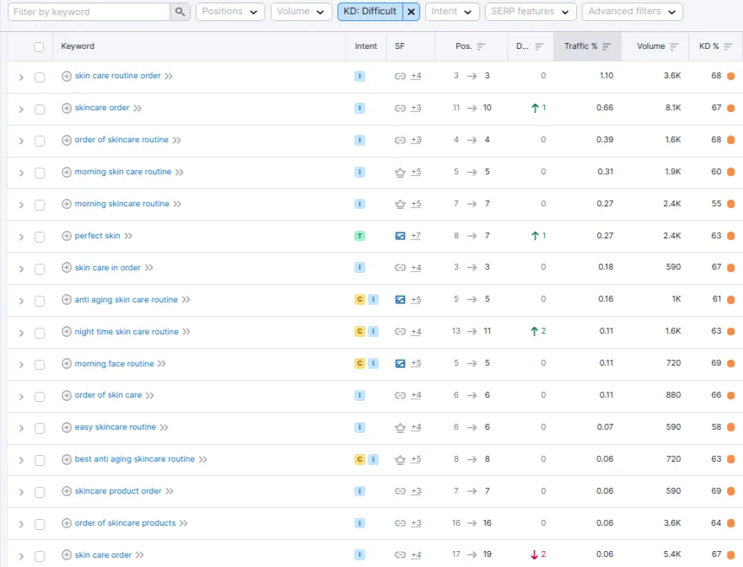
Task: Click the orange KD indicator for 'easy skincare routine'
Action: [730, 427]
